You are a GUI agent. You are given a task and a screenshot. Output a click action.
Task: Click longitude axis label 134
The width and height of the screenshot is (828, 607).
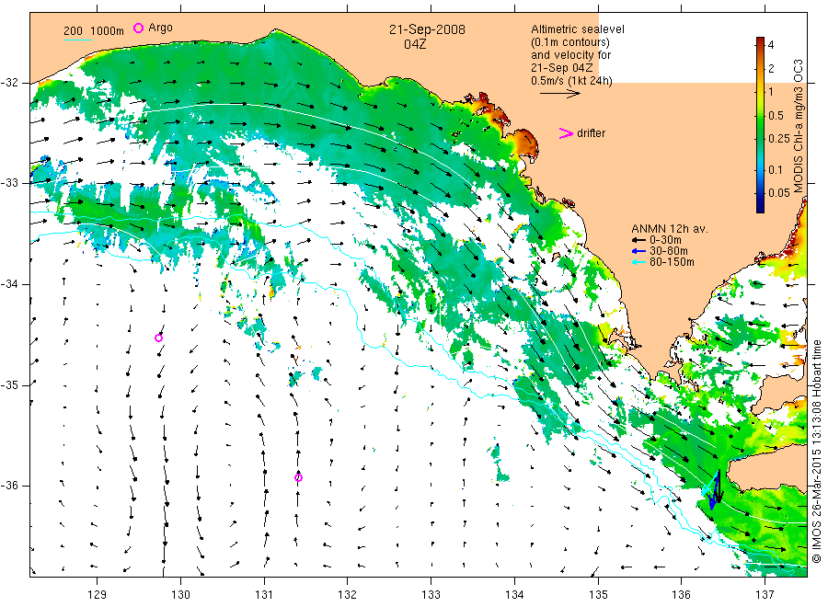(x=514, y=594)
